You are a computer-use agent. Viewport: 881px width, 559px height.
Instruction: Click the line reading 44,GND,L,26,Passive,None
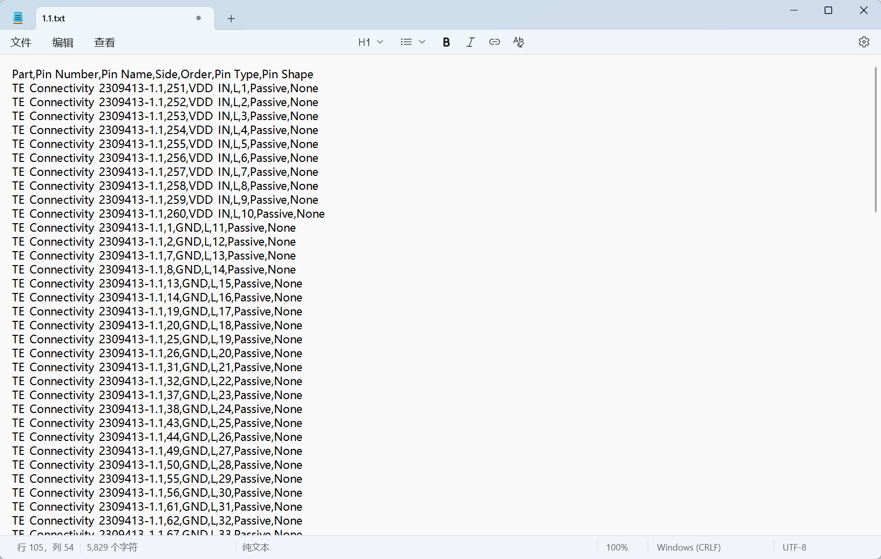point(157,437)
